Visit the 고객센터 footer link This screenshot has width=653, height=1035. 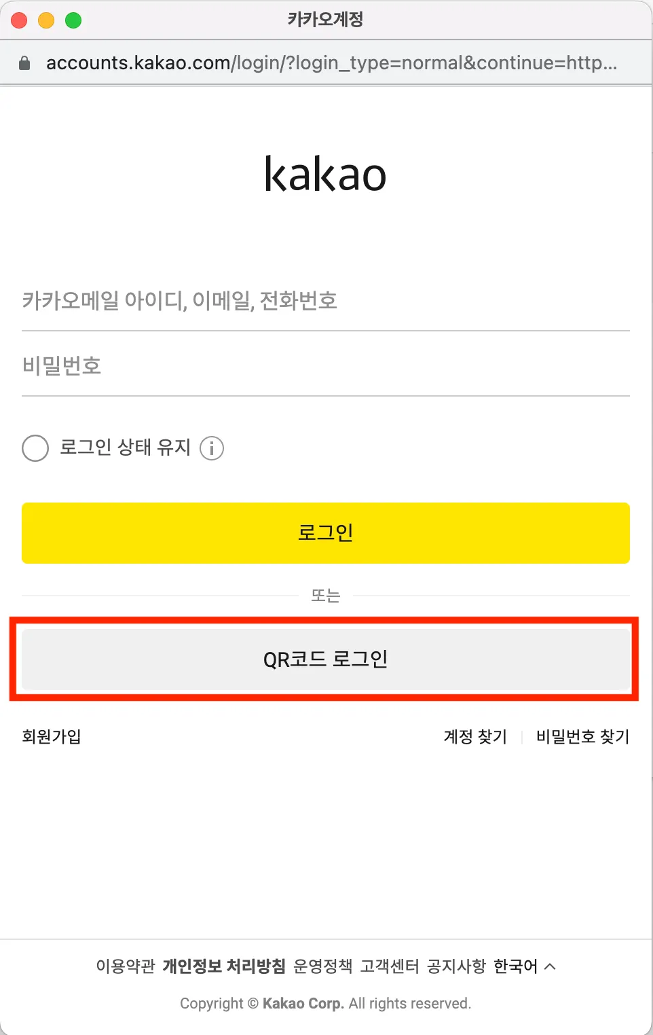[x=390, y=966]
